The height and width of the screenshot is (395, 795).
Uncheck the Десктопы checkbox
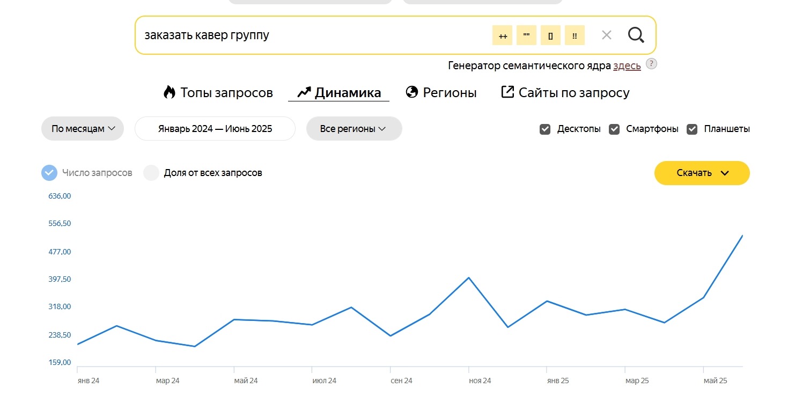(545, 129)
